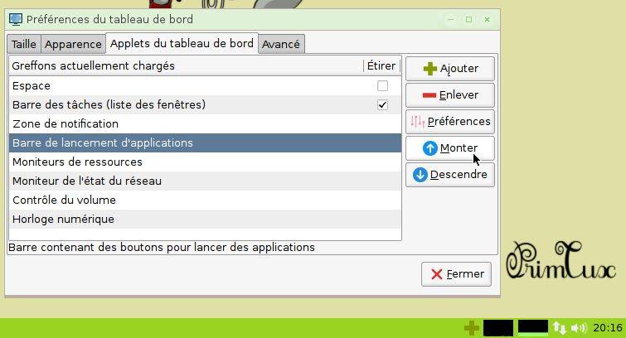Move applet up with Monter
Screen dimensions: 626x338
click(450, 148)
